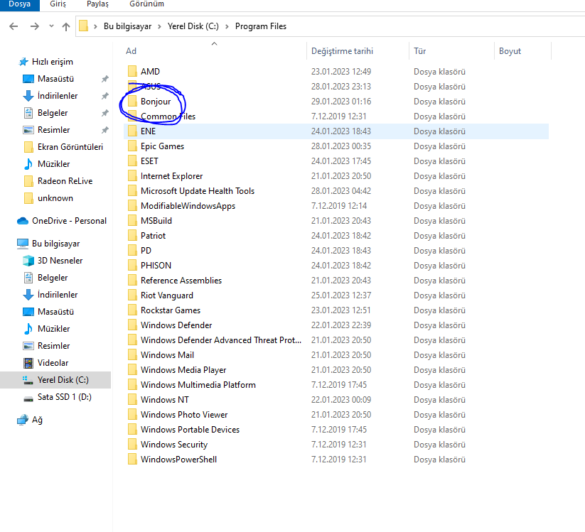Open Ekran Görüntüleri folder

pyautogui.click(x=70, y=147)
